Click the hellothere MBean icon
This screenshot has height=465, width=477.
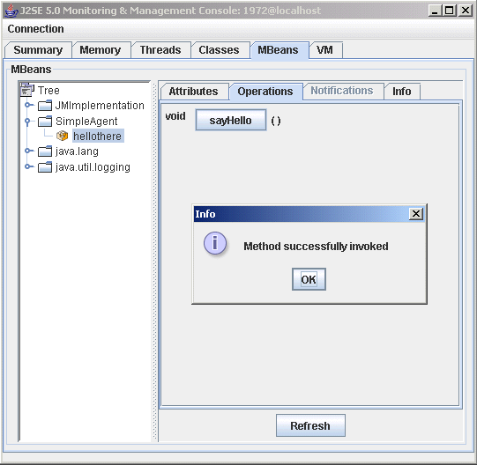63,136
